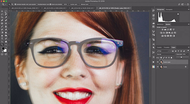This screenshot has height=104, width=190.
Task: Open the Navegador tab
Action: tap(169, 9)
